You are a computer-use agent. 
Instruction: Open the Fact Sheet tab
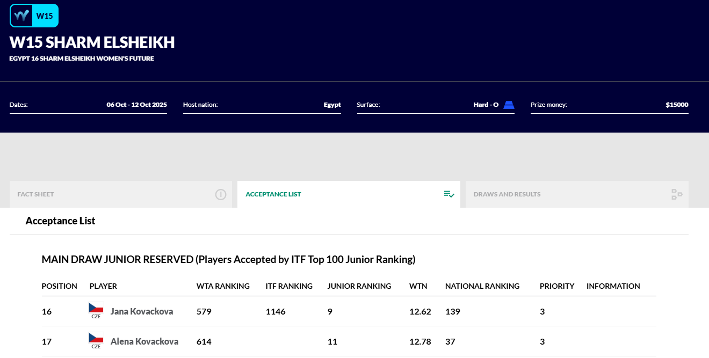click(x=121, y=194)
